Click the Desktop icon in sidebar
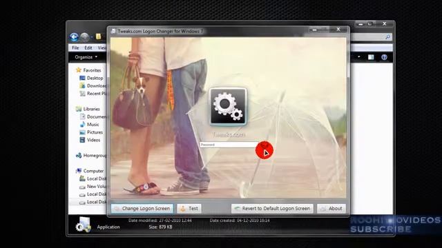Image resolution: width=442 pixels, height=248 pixels. tap(82, 78)
